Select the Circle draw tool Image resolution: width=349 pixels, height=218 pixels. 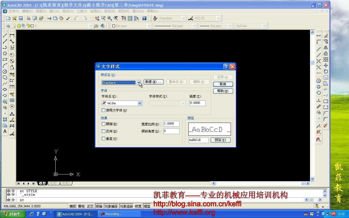(5, 71)
